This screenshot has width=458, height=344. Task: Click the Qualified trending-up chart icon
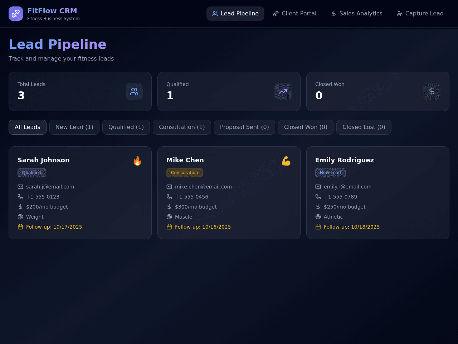point(283,91)
